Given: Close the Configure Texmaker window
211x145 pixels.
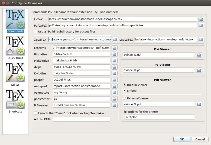Looking at the screenshot, I should pyautogui.click(x=3, y=3).
